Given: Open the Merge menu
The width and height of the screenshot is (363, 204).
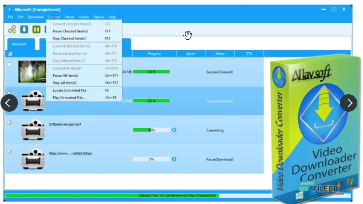Looking at the screenshot, I should 70,17.
